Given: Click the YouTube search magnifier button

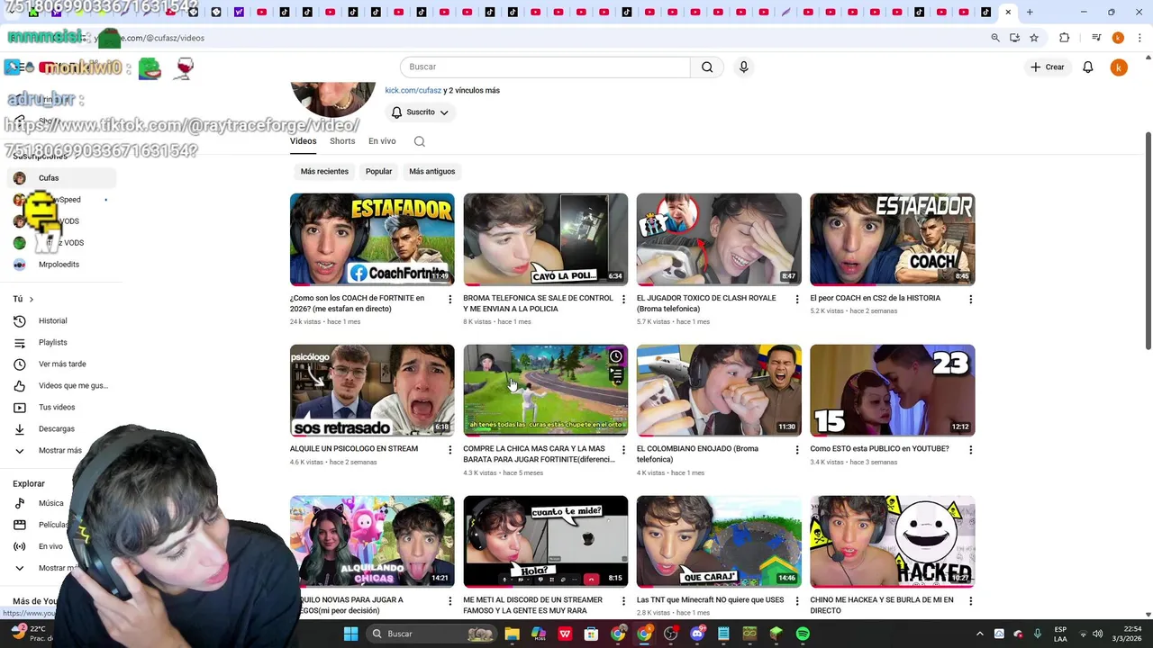Looking at the screenshot, I should point(707,67).
